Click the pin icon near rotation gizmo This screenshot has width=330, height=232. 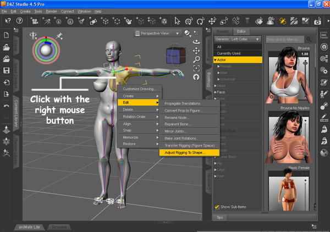point(59,36)
